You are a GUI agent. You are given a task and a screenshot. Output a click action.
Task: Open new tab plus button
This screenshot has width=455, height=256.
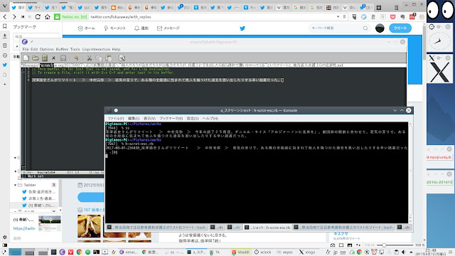pyautogui.click(x=379, y=8)
